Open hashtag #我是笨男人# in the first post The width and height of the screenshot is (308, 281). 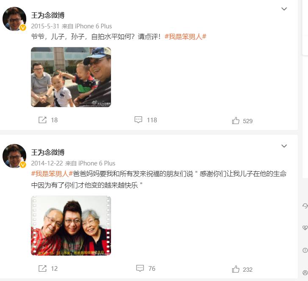click(186, 36)
